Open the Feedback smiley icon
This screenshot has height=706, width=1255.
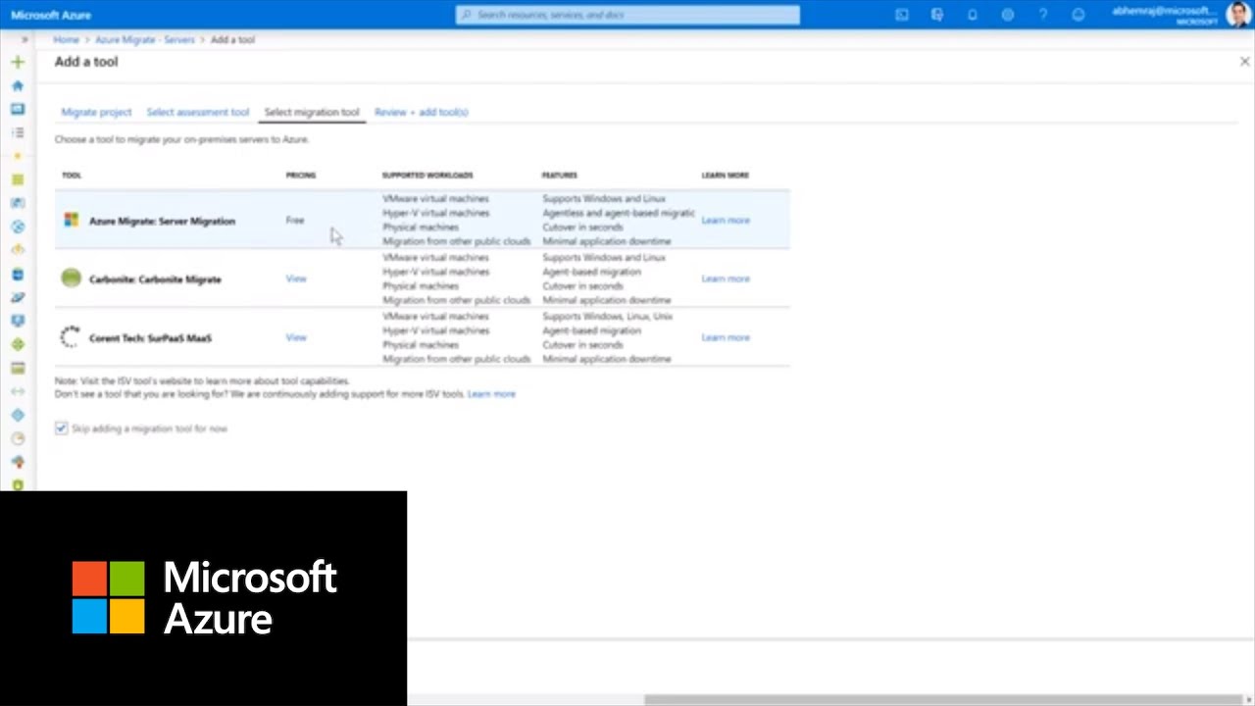click(x=1079, y=15)
